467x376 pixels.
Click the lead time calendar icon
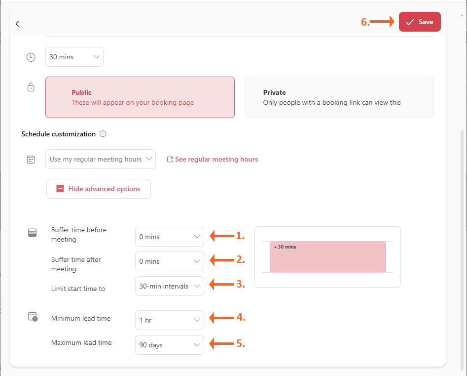[x=33, y=317]
